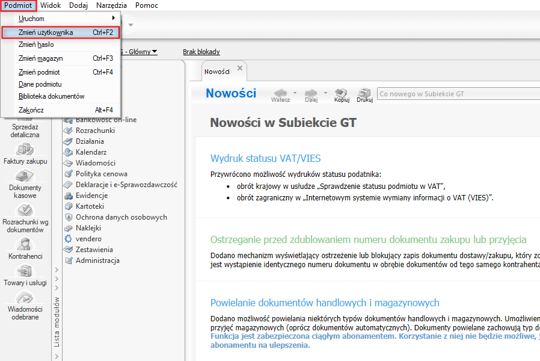Viewport: 540px width, 361px height.
Task: Open the Wiadomości odebrane sidebar icon
Action: tap(25, 297)
